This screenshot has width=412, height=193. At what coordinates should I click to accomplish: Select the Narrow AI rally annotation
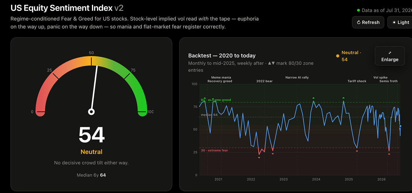[x=297, y=77]
